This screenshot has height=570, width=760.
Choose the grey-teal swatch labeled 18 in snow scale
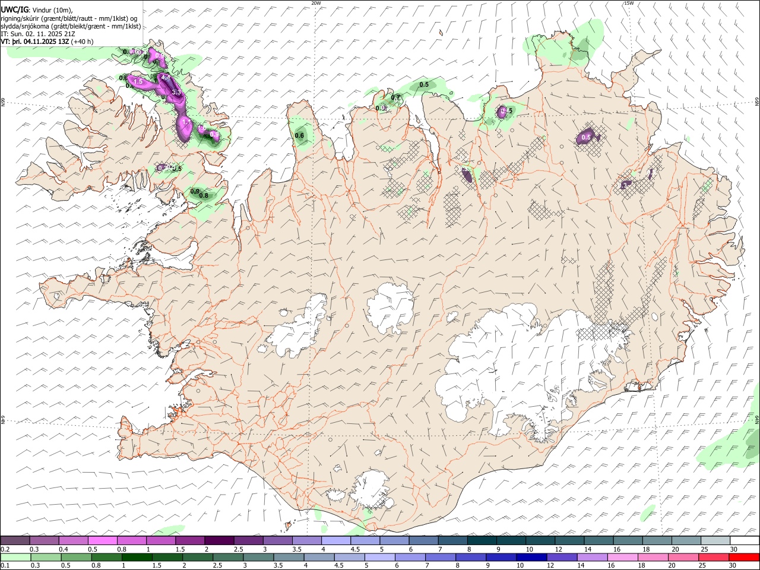coord(657,540)
